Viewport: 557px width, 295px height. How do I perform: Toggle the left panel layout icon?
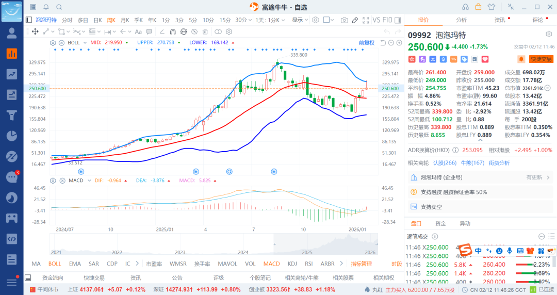[x=29, y=20]
